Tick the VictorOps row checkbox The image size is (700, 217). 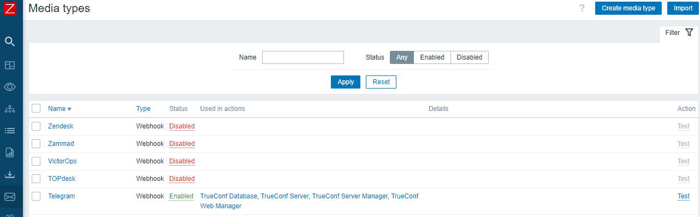click(x=36, y=161)
